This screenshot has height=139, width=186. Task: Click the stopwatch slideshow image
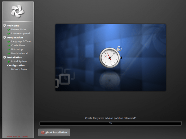coord(111,57)
